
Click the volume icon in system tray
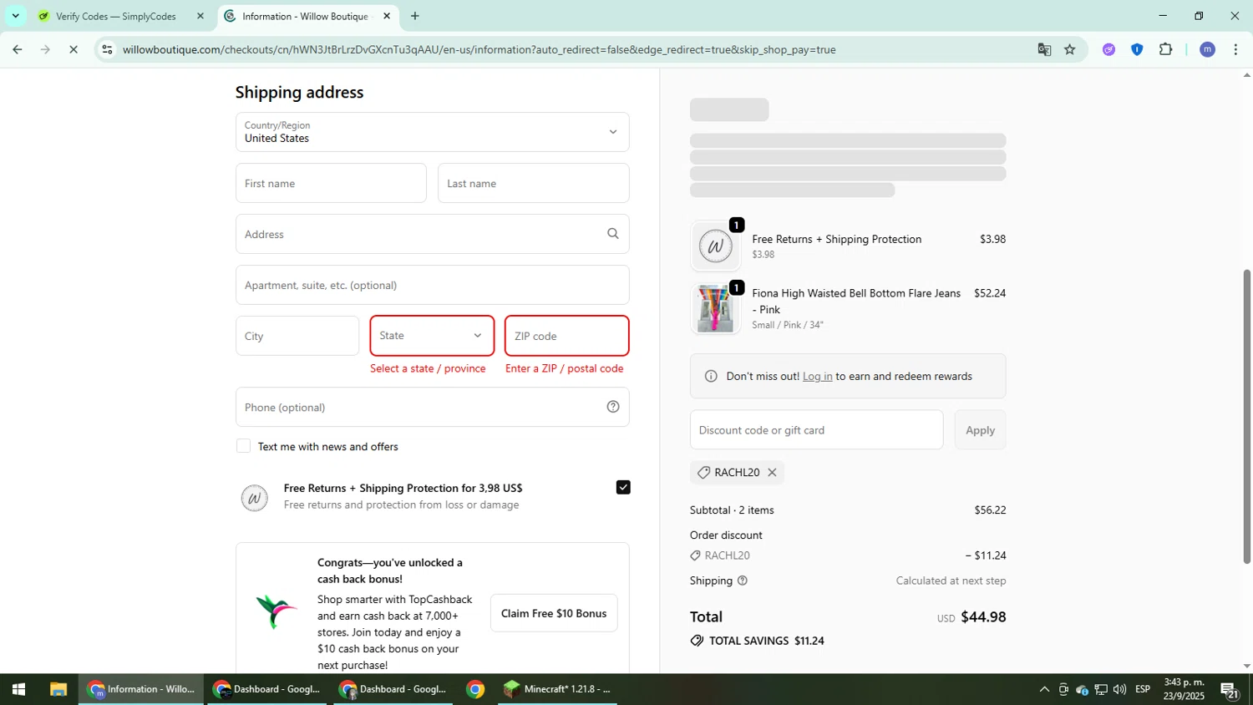point(1119,689)
